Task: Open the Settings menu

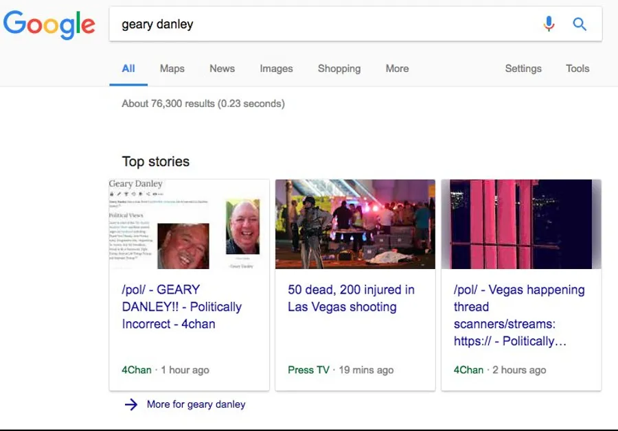Action: click(x=523, y=69)
